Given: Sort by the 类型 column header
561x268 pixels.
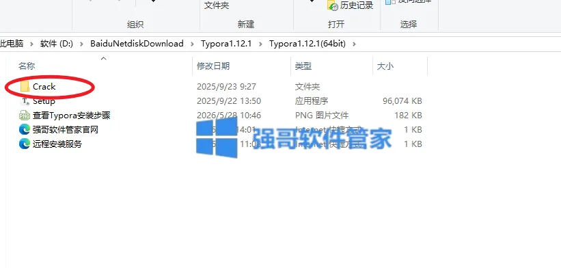Looking at the screenshot, I should [x=303, y=66].
